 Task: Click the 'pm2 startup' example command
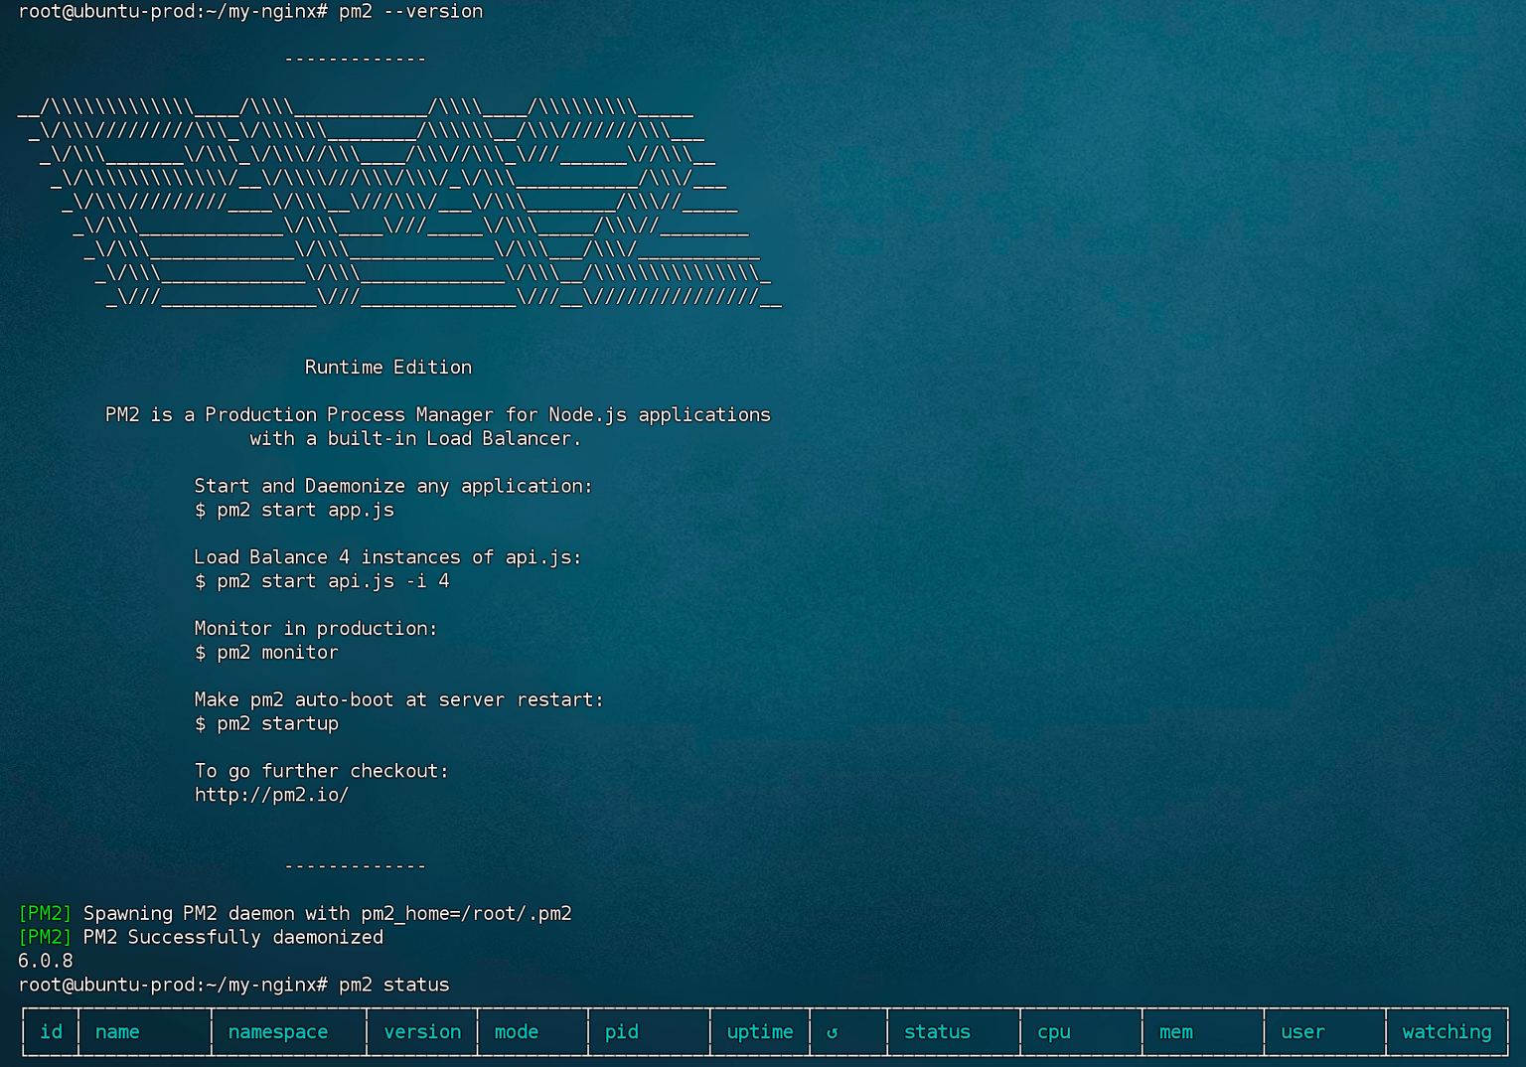tap(277, 724)
